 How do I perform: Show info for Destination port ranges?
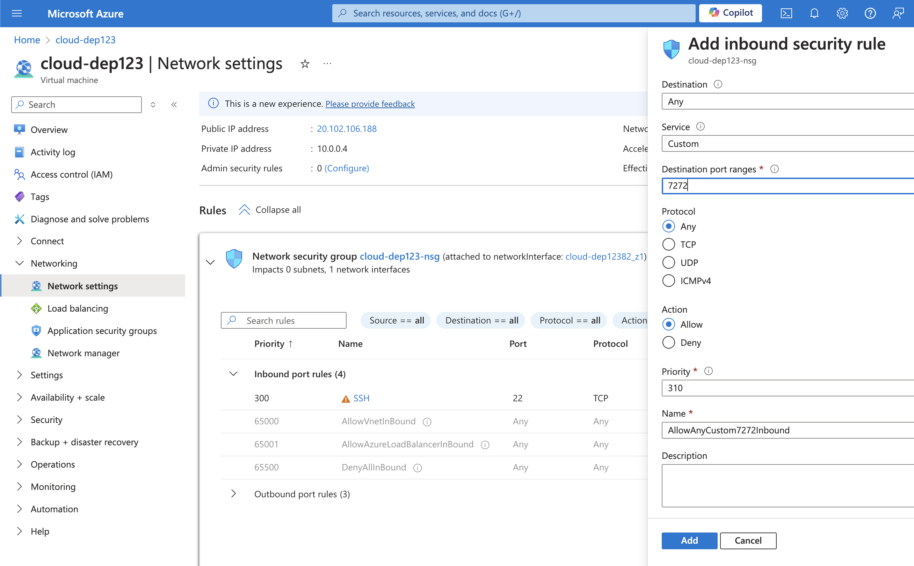pyautogui.click(x=774, y=169)
